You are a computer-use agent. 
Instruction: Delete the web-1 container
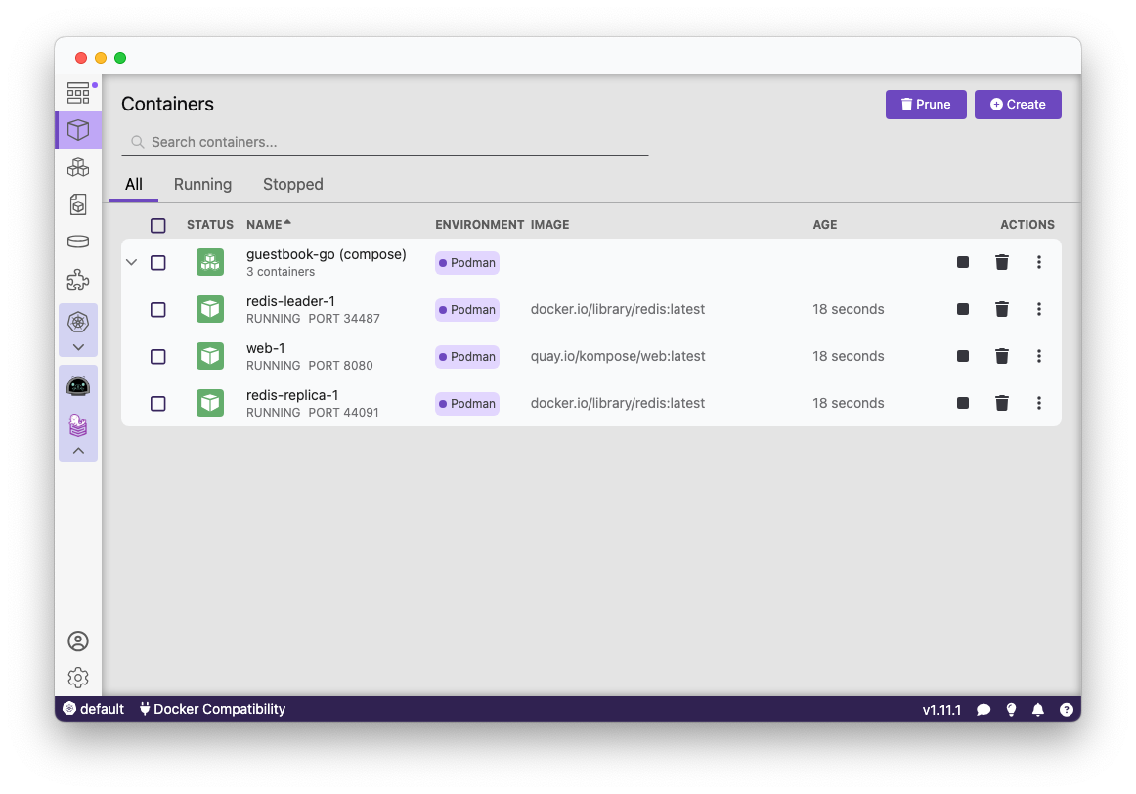(x=1001, y=356)
